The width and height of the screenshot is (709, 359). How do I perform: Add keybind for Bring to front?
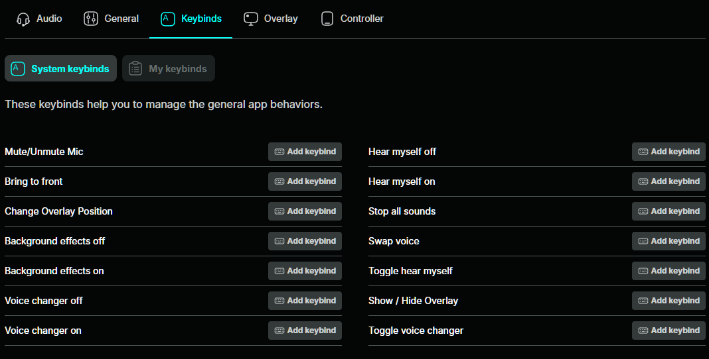(x=305, y=181)
